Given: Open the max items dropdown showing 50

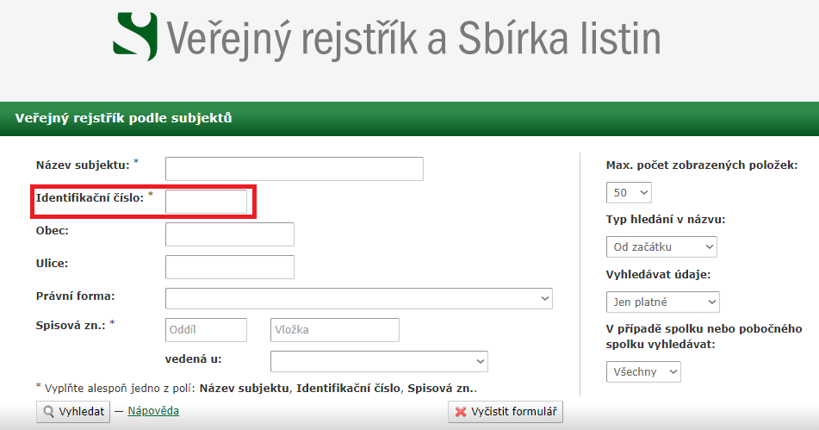Looking at the screenshot, I should (629, 192).
